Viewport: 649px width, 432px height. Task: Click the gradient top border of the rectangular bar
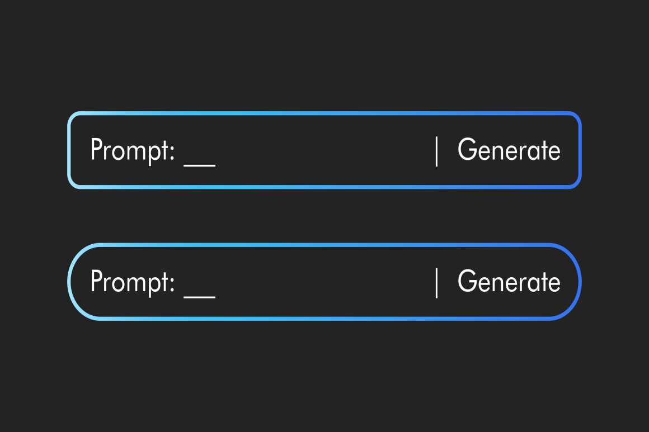(324, 113)
